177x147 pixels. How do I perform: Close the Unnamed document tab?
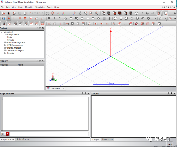[63, 88]
